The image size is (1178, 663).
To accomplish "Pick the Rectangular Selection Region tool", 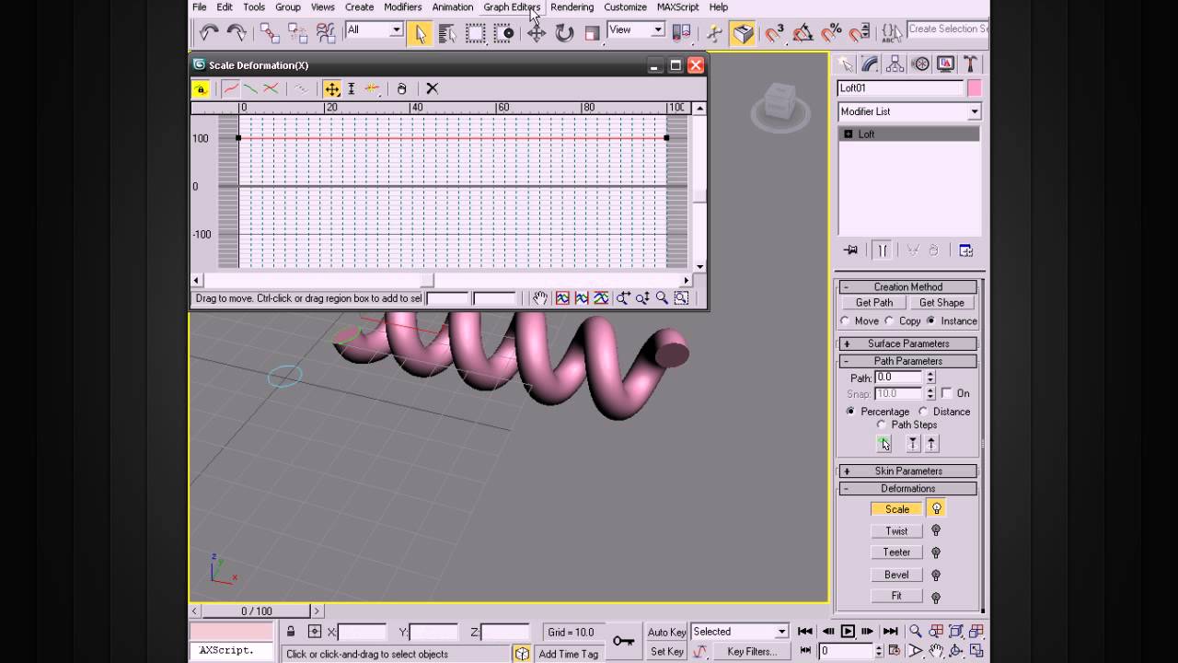I will tap(475, 33).
